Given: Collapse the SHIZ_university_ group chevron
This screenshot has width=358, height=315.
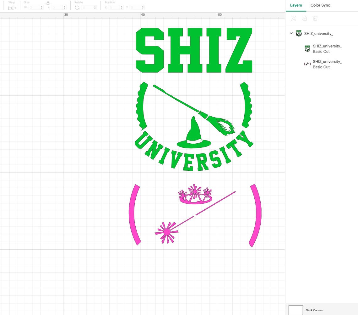Looking at the screenshot, I should tap(291, 33).
